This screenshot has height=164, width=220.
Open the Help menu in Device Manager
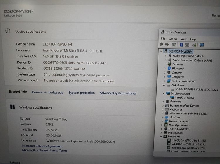click(193, 39)
